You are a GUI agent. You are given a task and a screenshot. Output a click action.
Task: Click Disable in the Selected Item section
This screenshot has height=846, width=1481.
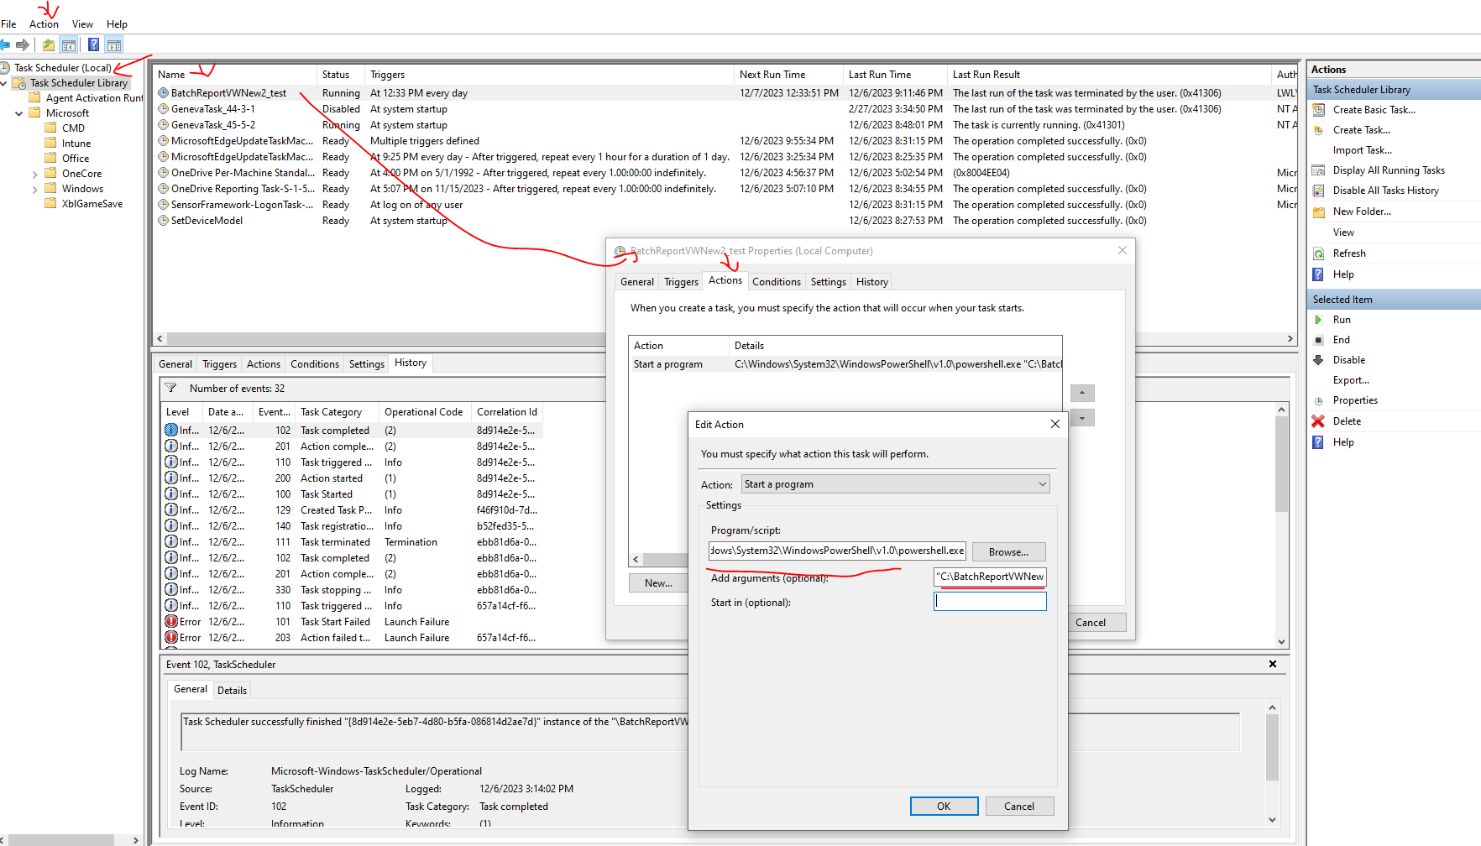click(x=1348, y=360)
